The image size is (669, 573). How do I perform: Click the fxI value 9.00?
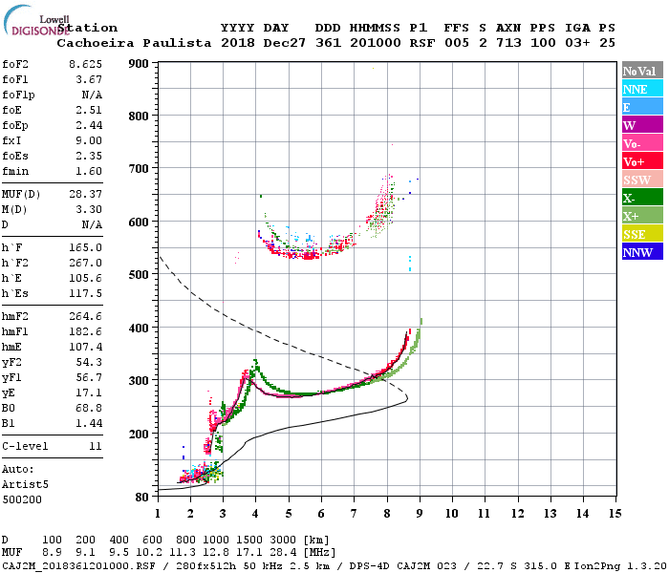(x=89, y=140)
